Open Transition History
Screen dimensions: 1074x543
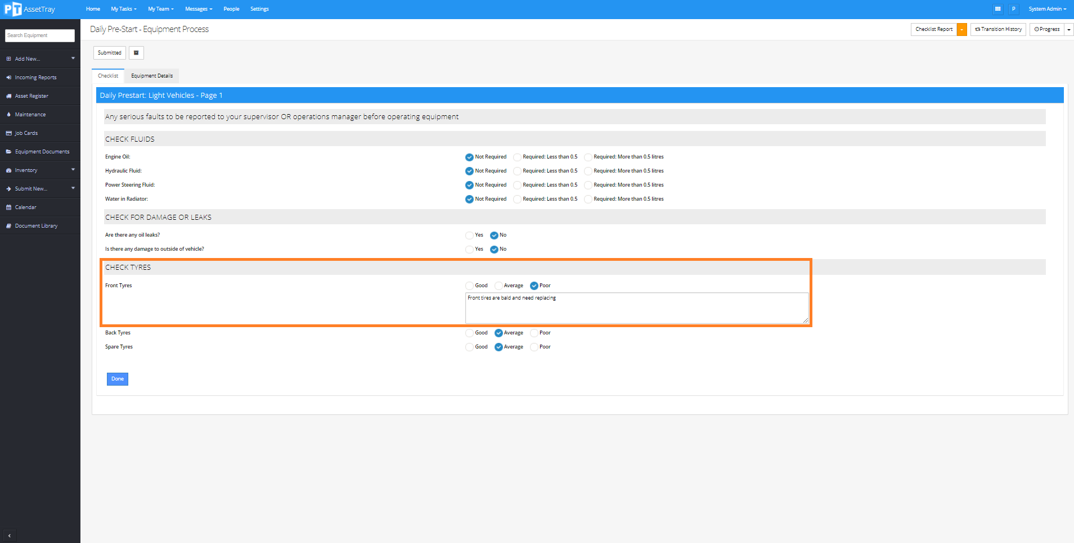[998, 29]
